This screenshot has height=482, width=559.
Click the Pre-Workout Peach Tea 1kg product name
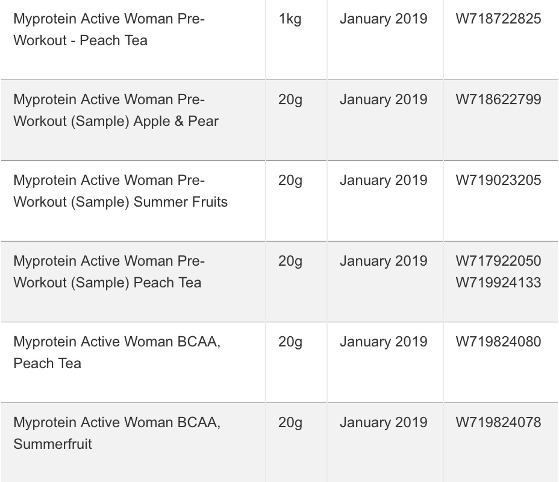109,30
